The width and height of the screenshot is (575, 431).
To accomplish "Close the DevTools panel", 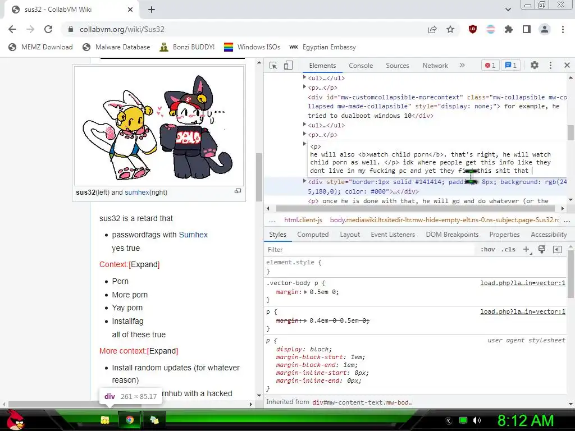I will 567,65.
